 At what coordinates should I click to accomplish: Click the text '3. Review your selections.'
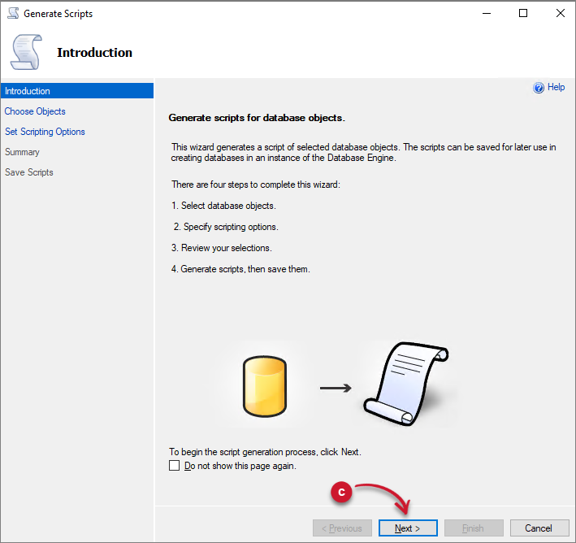(222, 248)
